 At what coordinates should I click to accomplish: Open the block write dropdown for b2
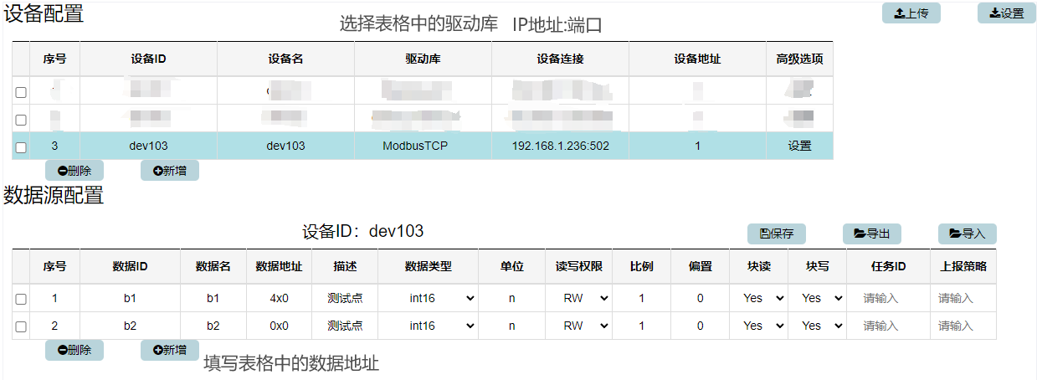(822, 326)
